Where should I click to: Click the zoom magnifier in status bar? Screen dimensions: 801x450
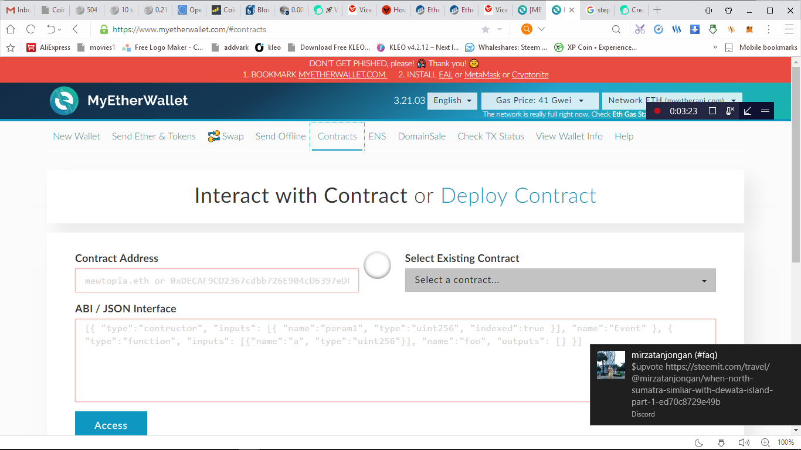[x=765, y=442]
